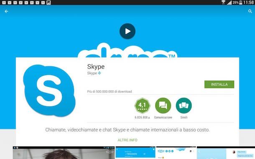
Task: Tap the Wi-Fi status icon
Action: pyautogui.click(x=224, y=2)
